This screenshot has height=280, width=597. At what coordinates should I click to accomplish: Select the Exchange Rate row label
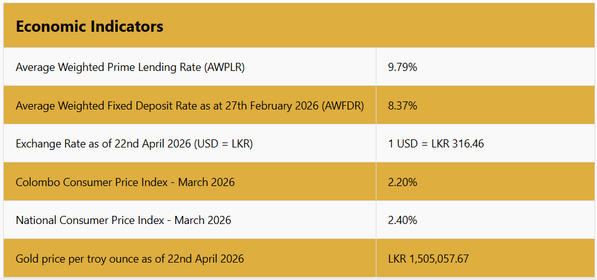pos(134,144)
